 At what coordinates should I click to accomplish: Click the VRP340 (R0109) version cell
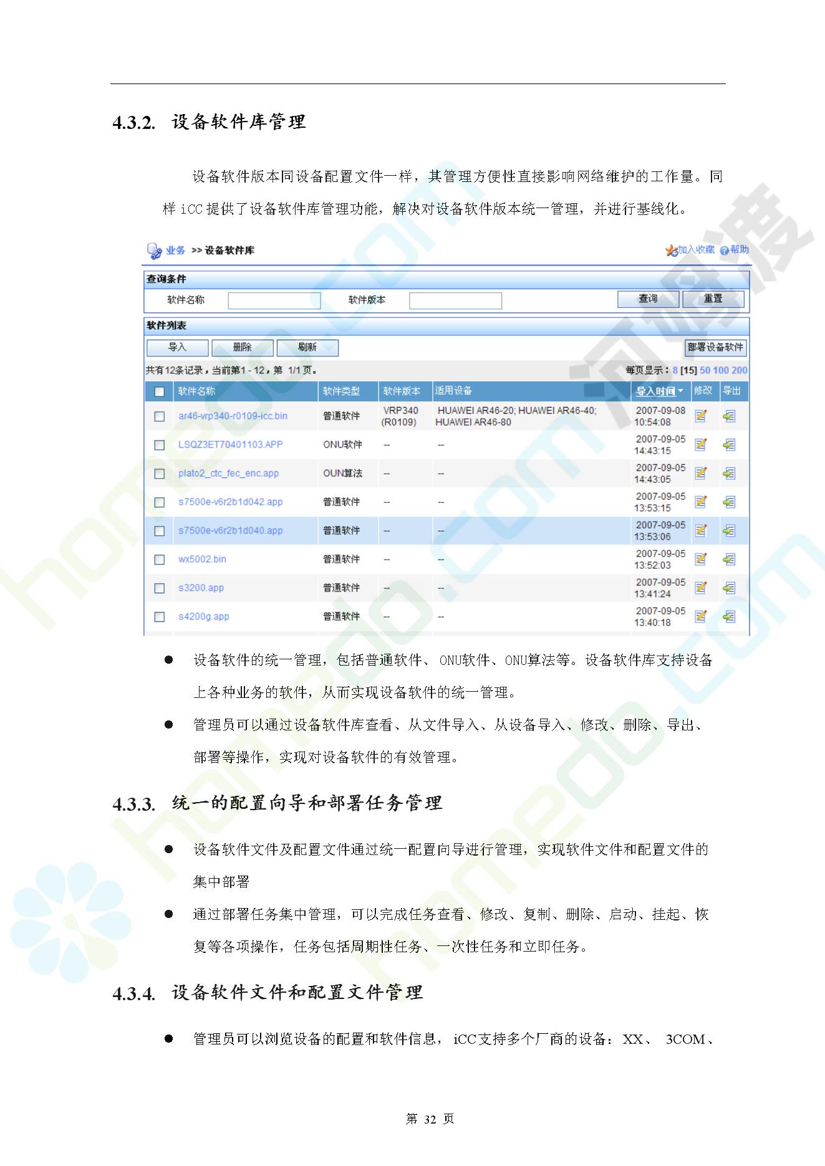click(x=400, y=416)
